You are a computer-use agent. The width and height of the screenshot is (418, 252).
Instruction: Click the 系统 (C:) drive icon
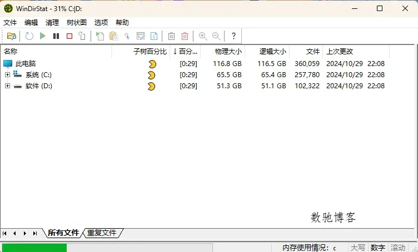click(18, 74)
